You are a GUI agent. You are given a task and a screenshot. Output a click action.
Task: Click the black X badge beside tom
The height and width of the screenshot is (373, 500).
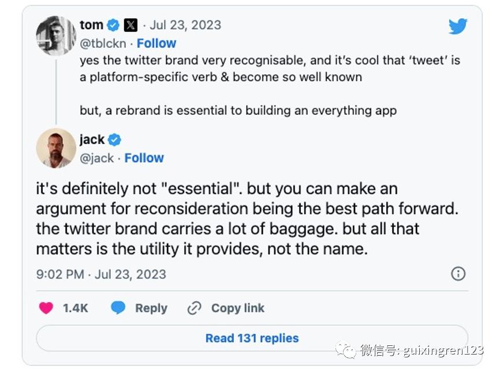pos(131,25)
